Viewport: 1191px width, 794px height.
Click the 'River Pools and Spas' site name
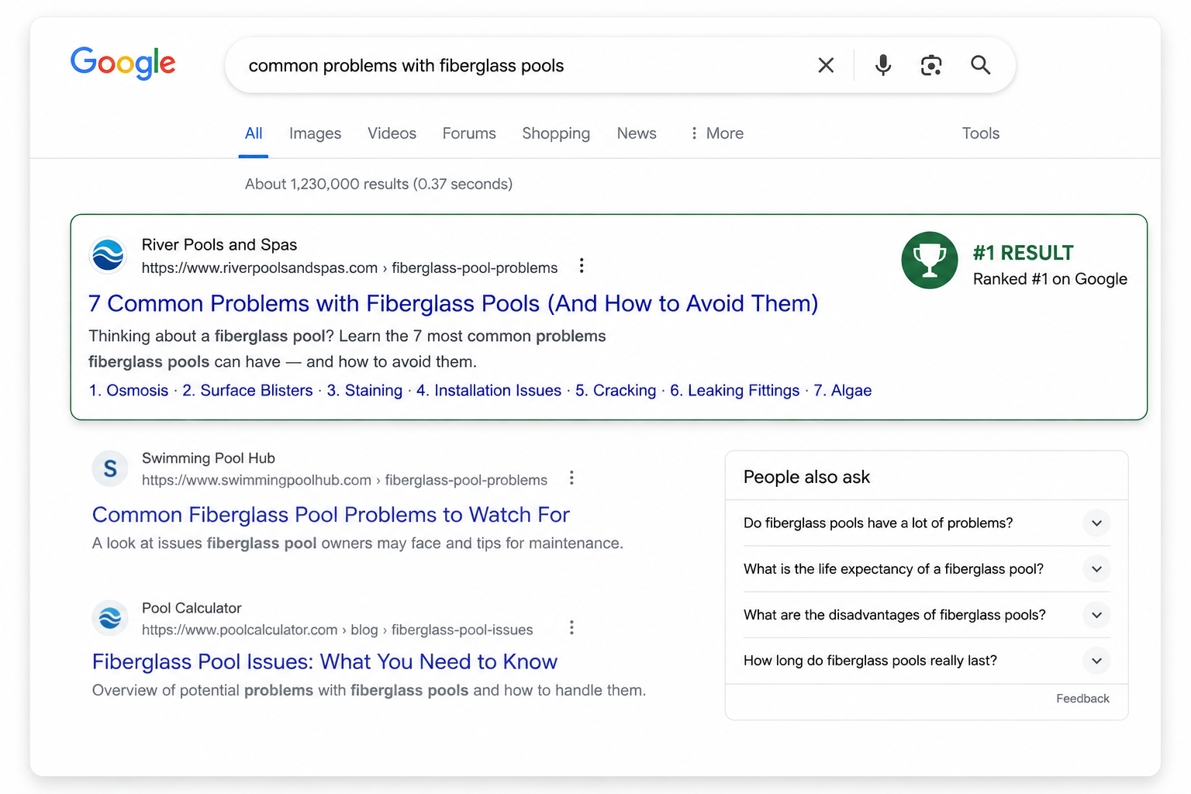click(x=219, y=244)
